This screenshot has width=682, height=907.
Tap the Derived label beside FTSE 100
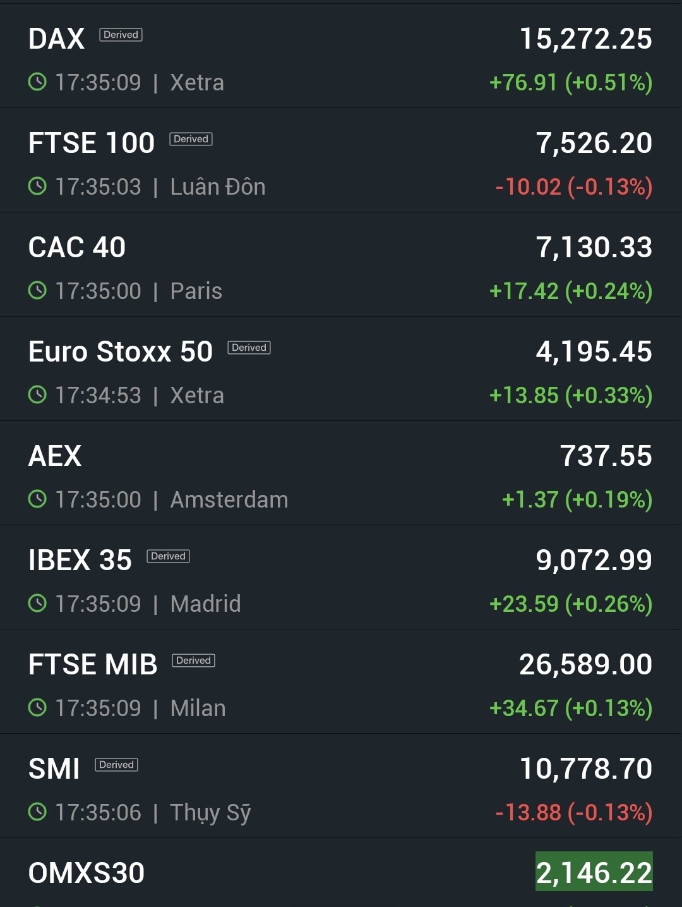click(x=191, y=139)
